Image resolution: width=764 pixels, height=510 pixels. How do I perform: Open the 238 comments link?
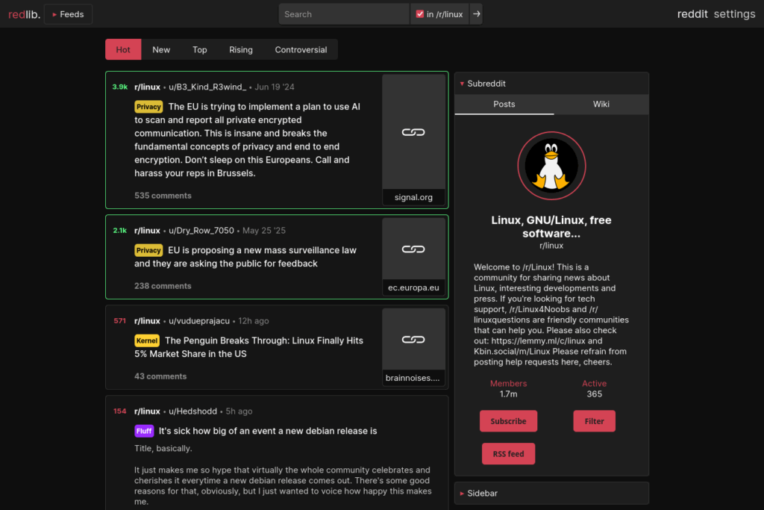pos(163,286)
